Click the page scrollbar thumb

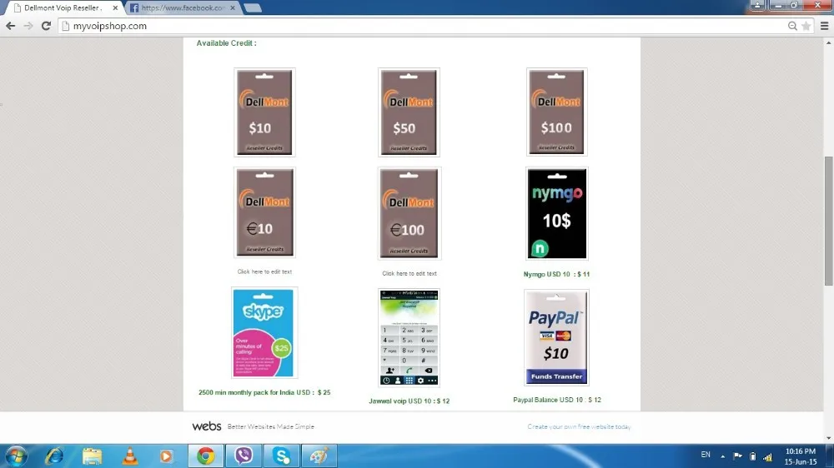[828, 221]
